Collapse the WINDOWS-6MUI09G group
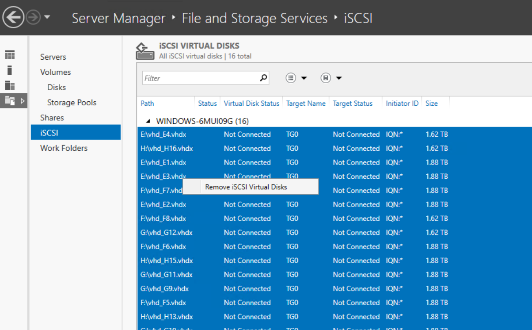Viewport: 532px width, 330px height. 148,121
